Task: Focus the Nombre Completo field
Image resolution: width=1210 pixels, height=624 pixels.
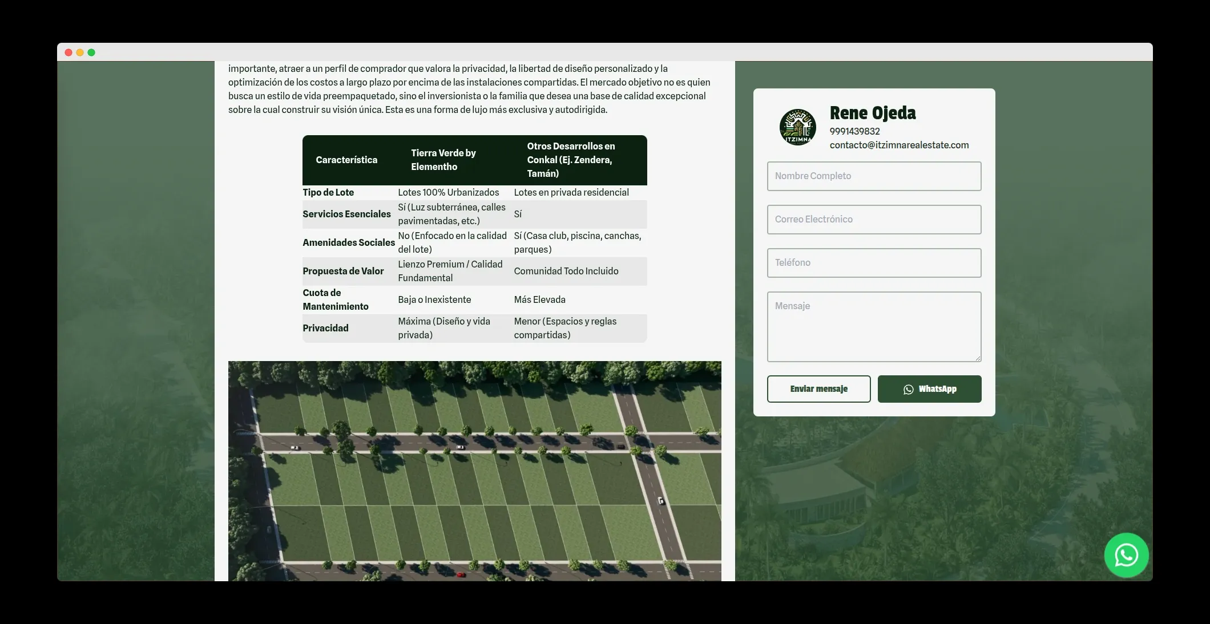Action: click(x=874, y=176)
